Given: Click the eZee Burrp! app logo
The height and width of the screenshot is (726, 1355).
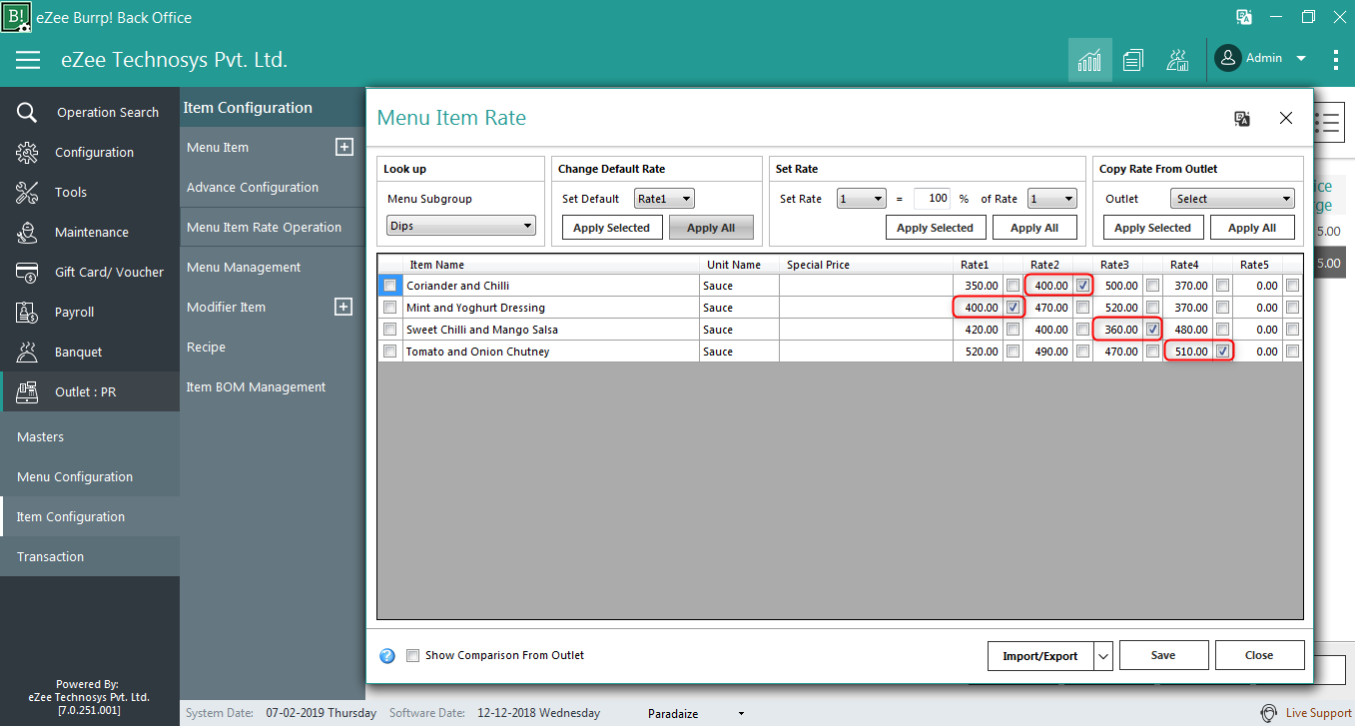Looking at the screenshot, I should coord(17,17).
